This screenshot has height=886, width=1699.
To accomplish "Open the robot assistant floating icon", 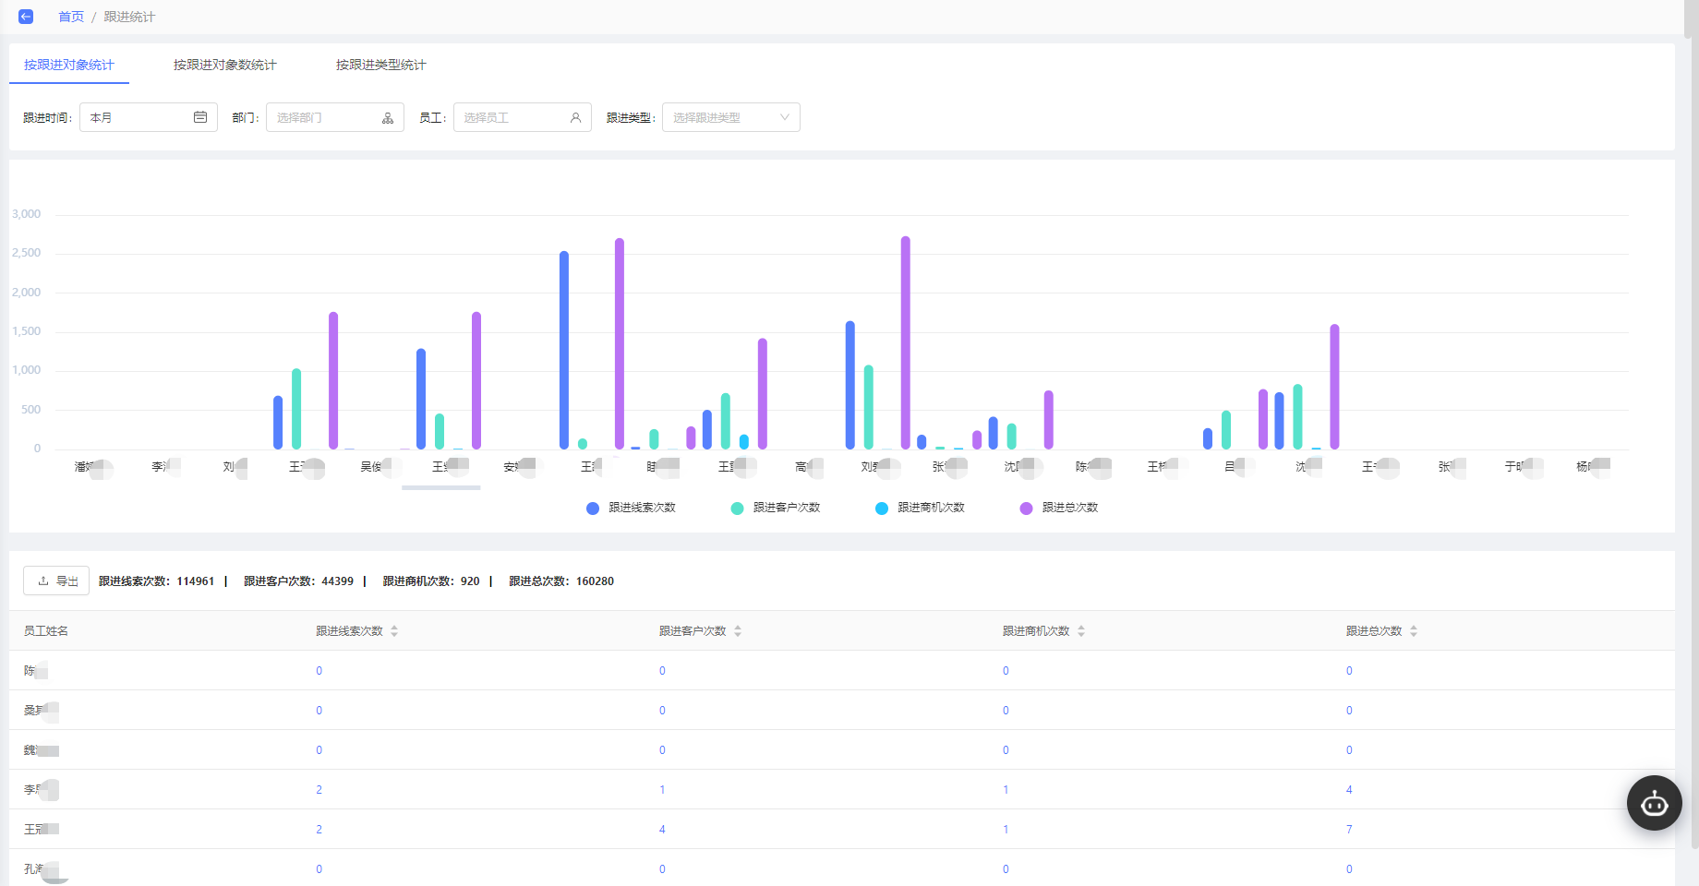I will click(x=1654, y=803).
